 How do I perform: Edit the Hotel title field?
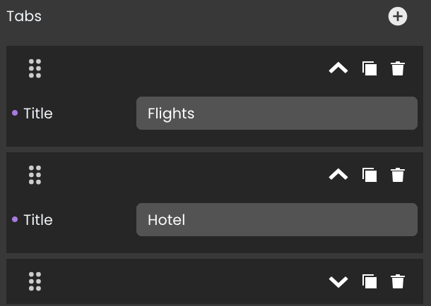pyautogui.click(x=277, y=220)
